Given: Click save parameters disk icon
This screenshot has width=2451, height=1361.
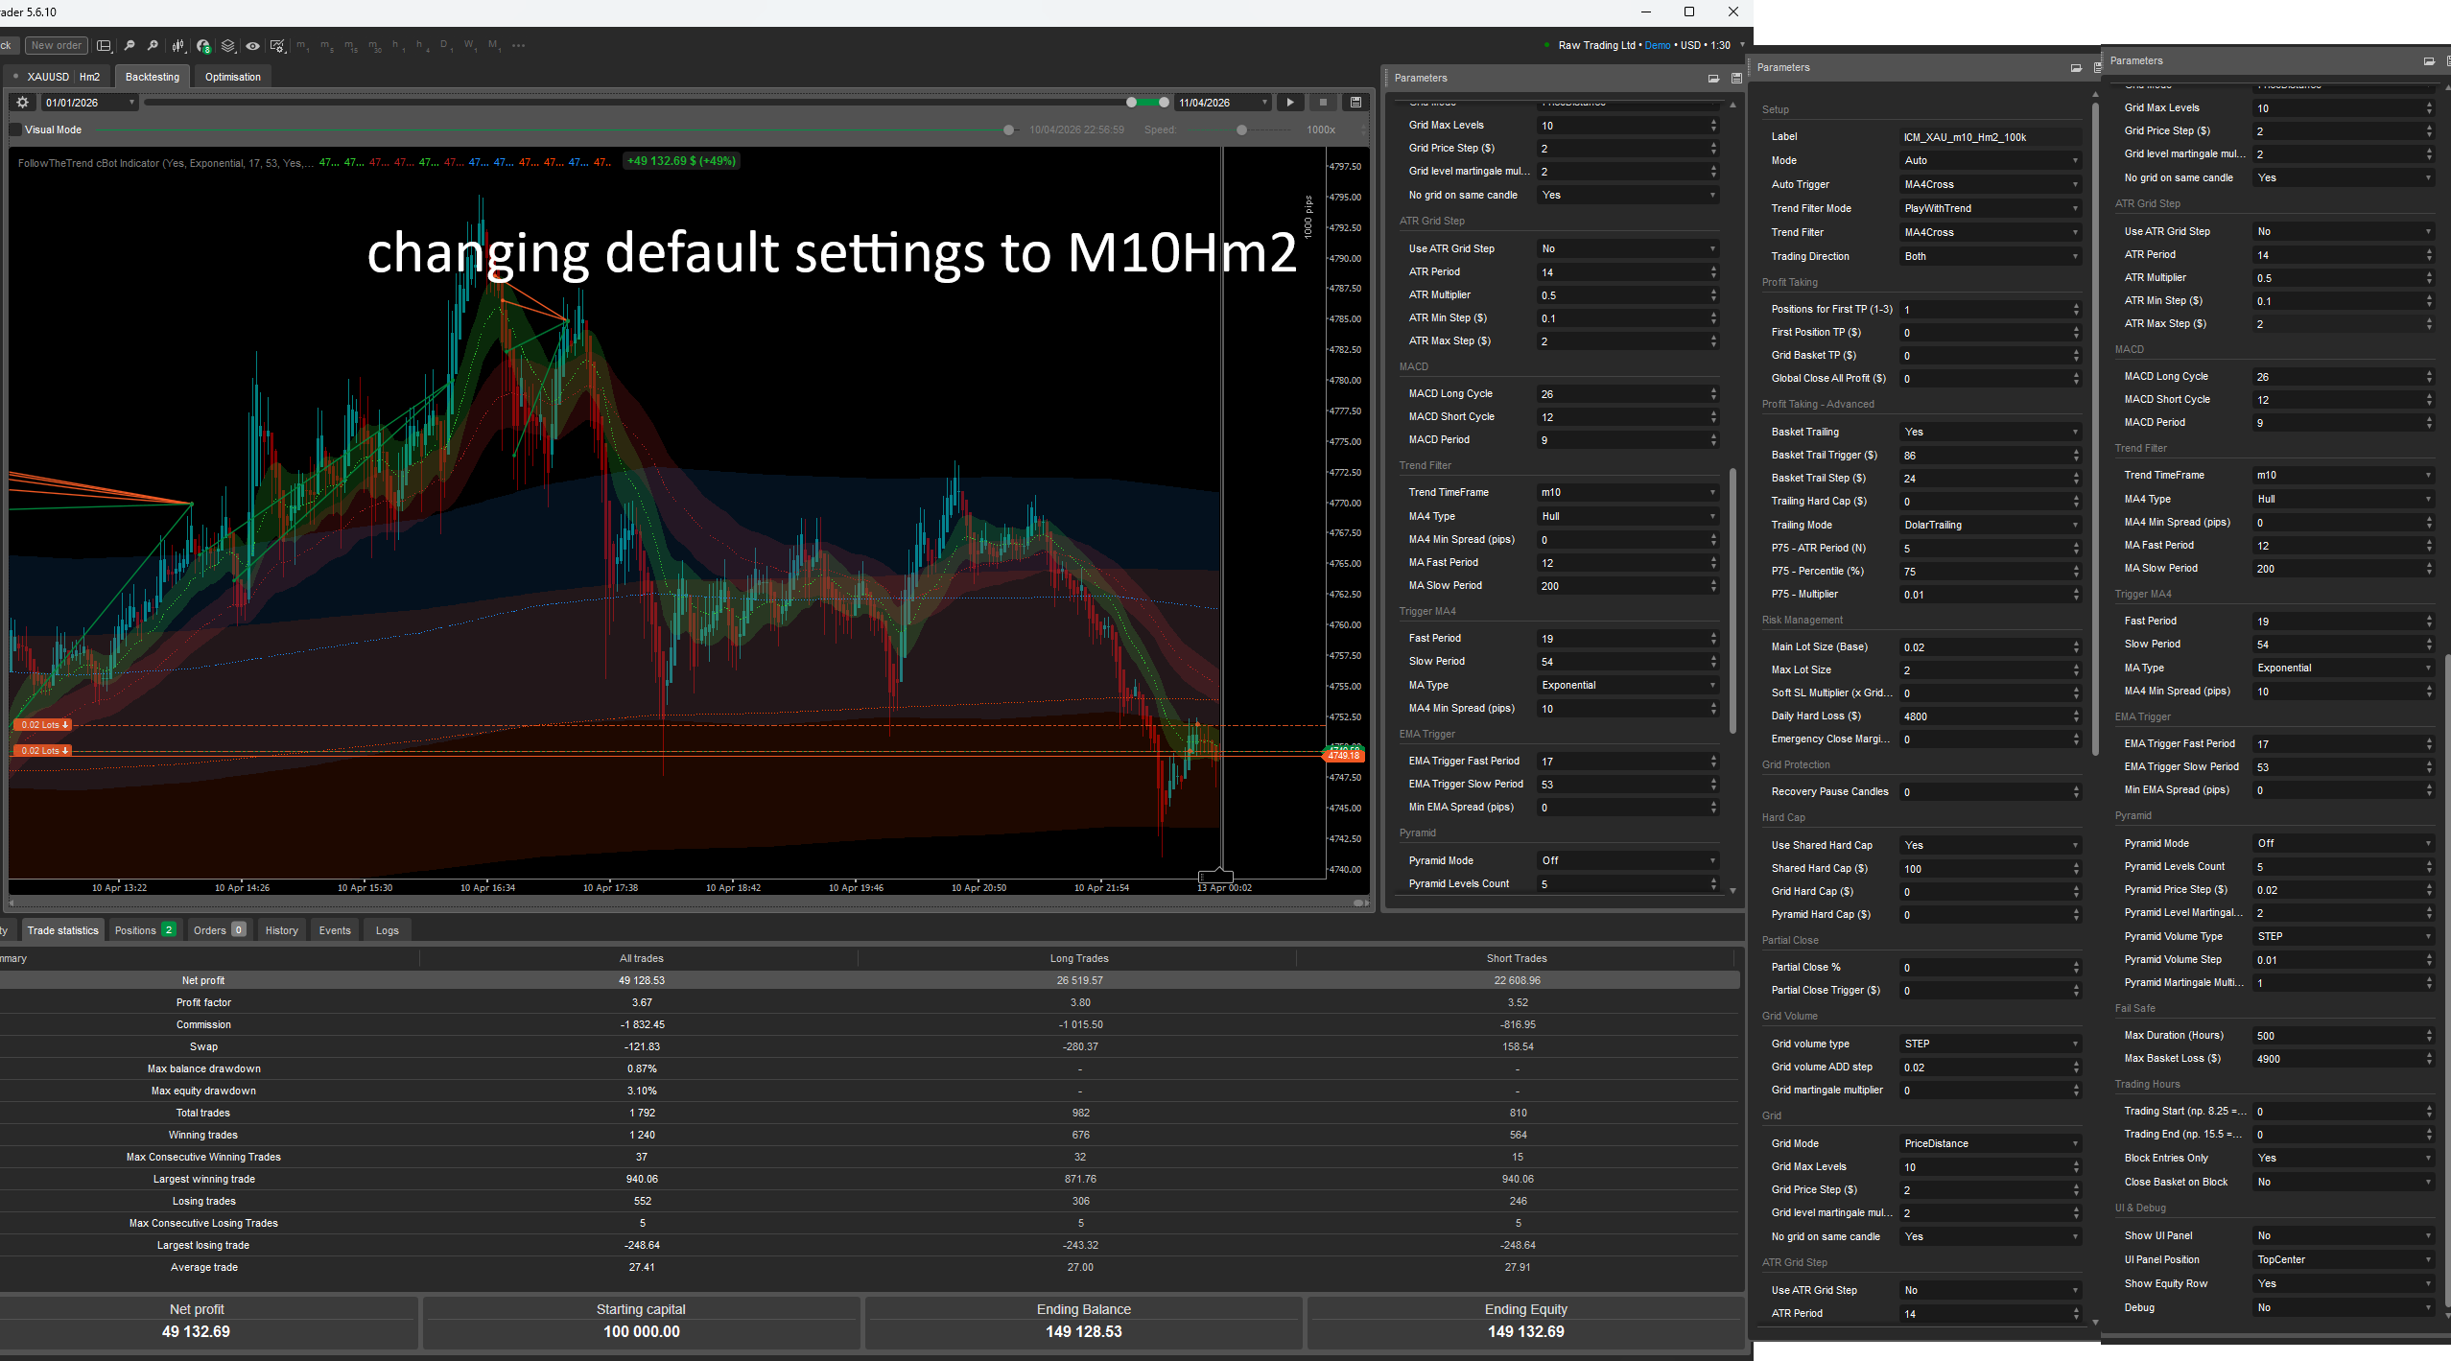Looking at the screenshot, I should (1735, 79).
